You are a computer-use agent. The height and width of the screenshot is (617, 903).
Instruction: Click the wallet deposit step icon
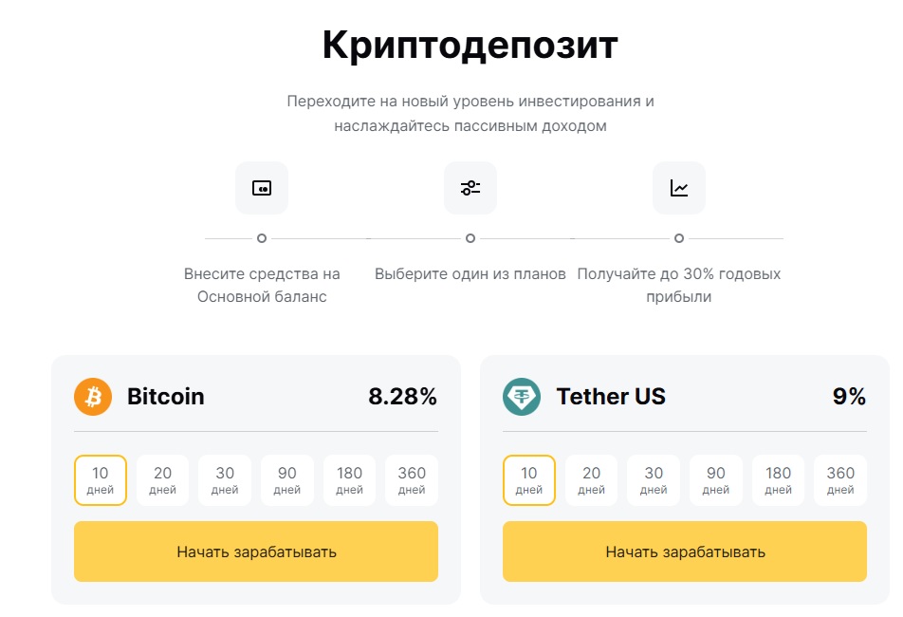tap(262, 188)
